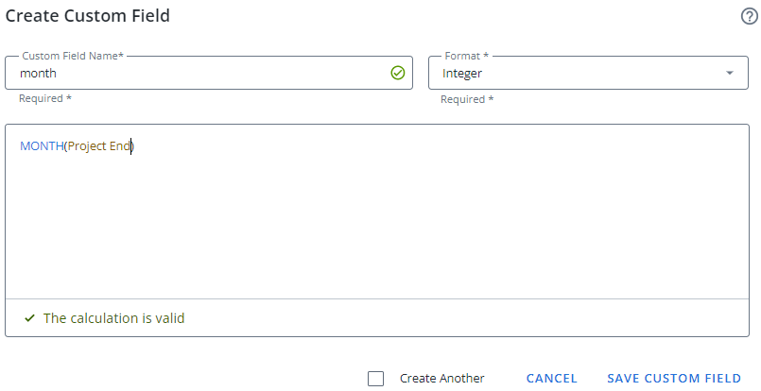Screen dimensions: 761x391
Task: Expand the Format dropdown arrow
Action: coord(729,73)
